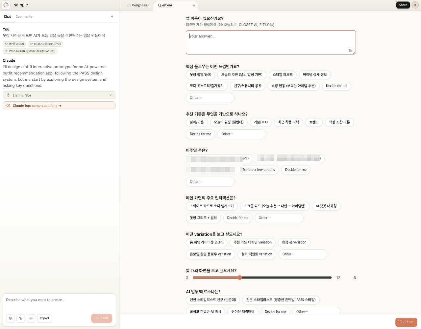Click the image attach icon in answer box
The height and width of the screenshot is (329, 421).
click(x=351, y=51)
